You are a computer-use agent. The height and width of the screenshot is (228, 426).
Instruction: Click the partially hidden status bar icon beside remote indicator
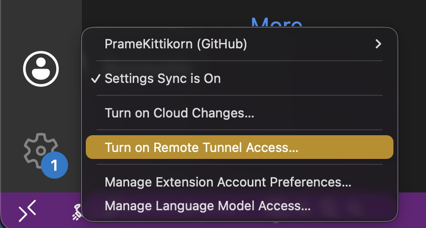75,213
